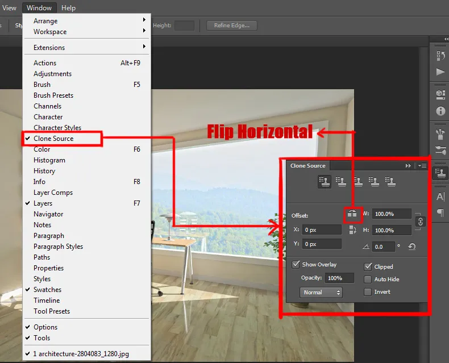Click the W scale percentage field

point(392,214)
